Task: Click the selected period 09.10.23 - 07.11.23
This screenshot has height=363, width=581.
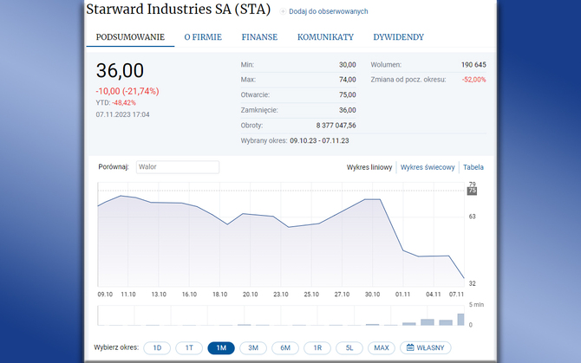Action: coord(319,140)
